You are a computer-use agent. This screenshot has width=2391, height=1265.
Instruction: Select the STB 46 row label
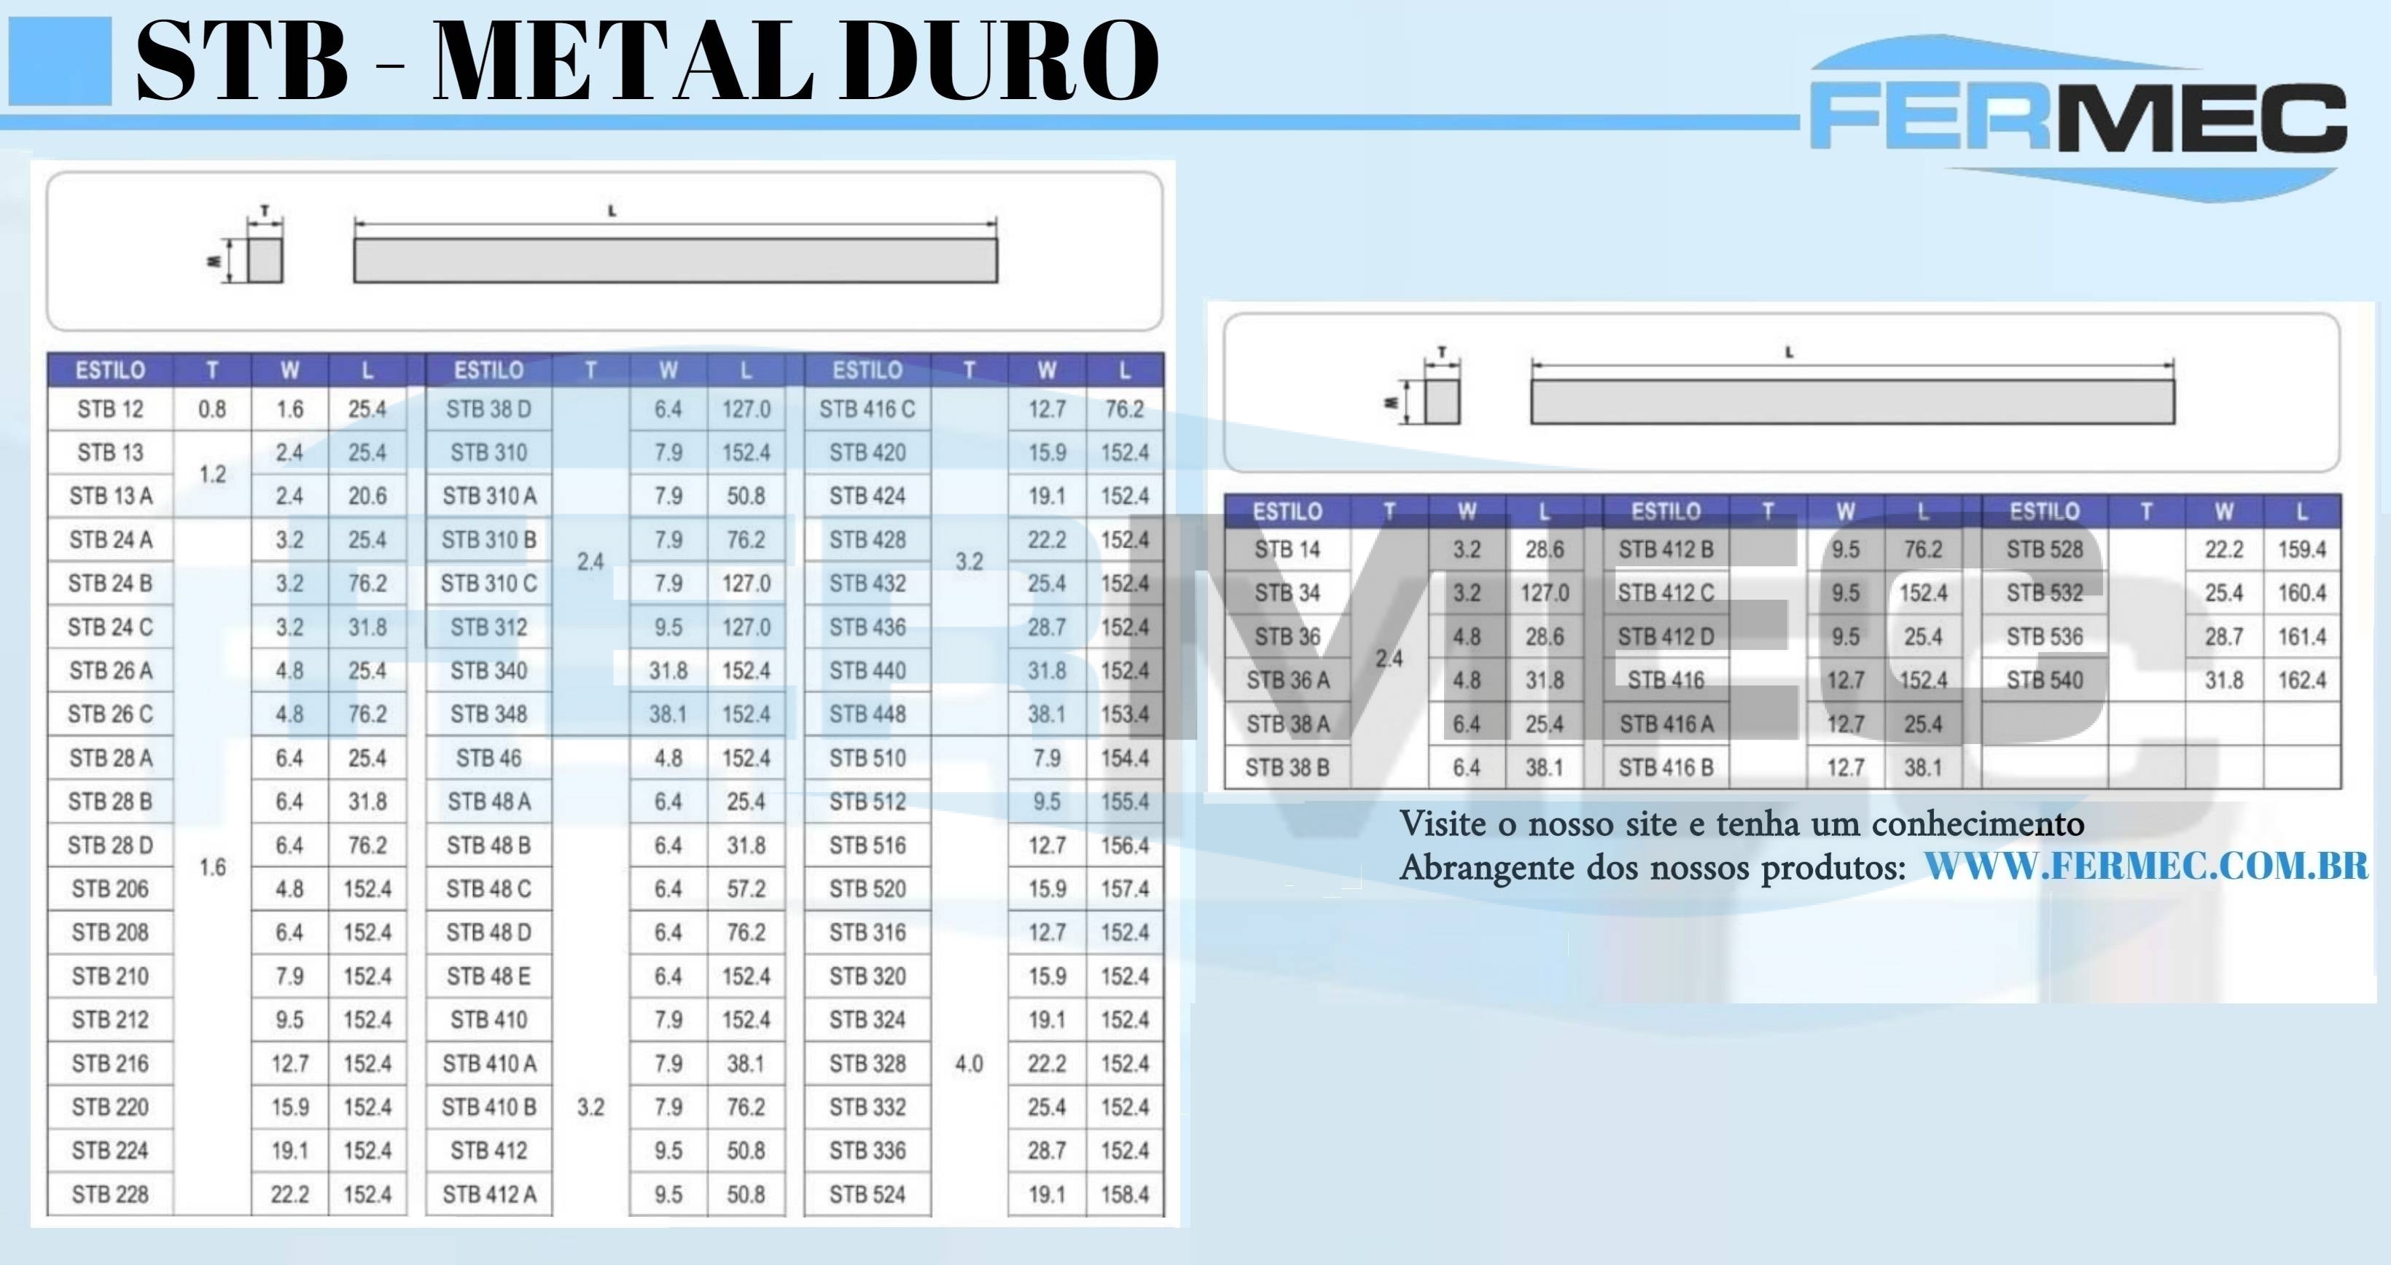[x=489, y=759]
